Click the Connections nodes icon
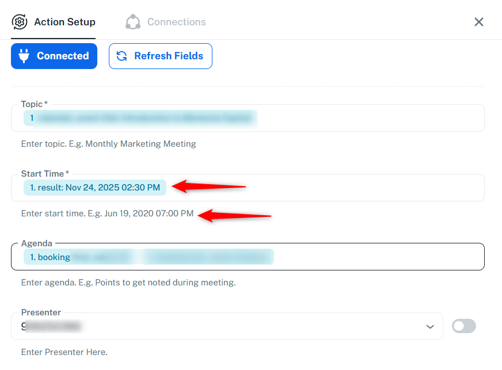Screen dimensions: 502x370 (133, 22)
